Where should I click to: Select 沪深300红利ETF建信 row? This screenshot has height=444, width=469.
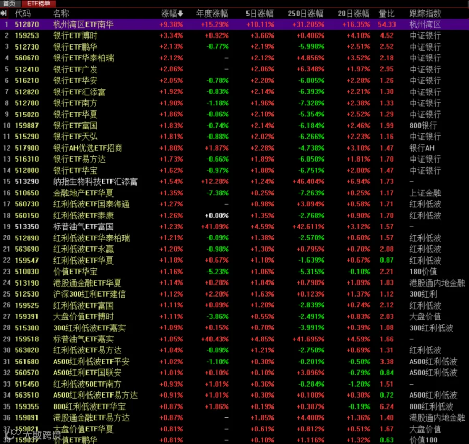coord(234,294)
